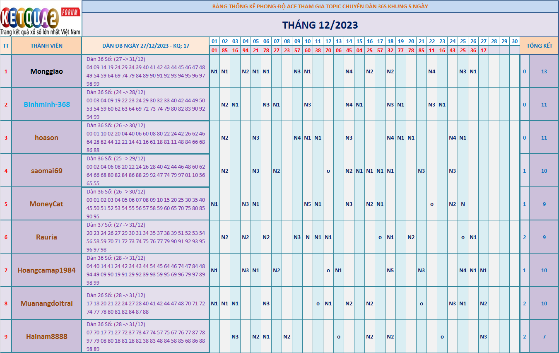The image size is (559, 353).
Task: Select row number 9 in the TT column
Action: click(6, 336)
